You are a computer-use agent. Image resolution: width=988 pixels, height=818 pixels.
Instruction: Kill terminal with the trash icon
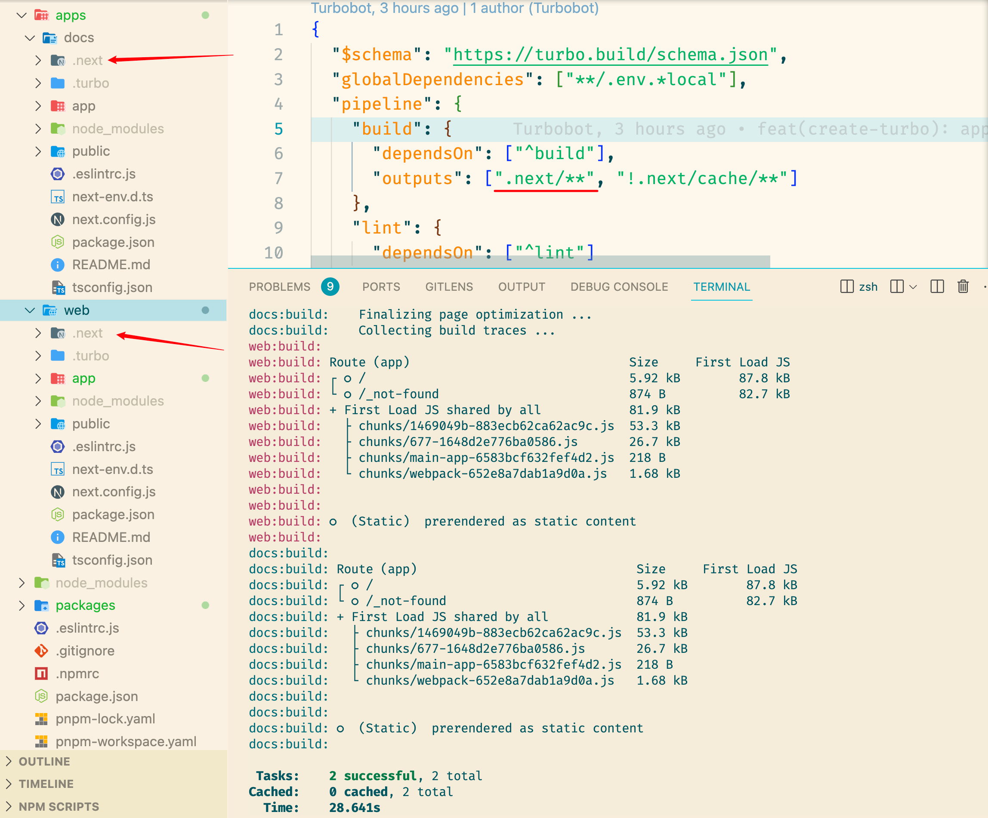(x=963, y=286)
